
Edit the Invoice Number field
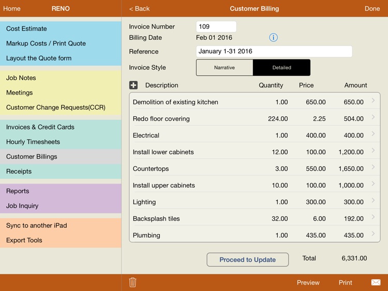tap(216, 26)
